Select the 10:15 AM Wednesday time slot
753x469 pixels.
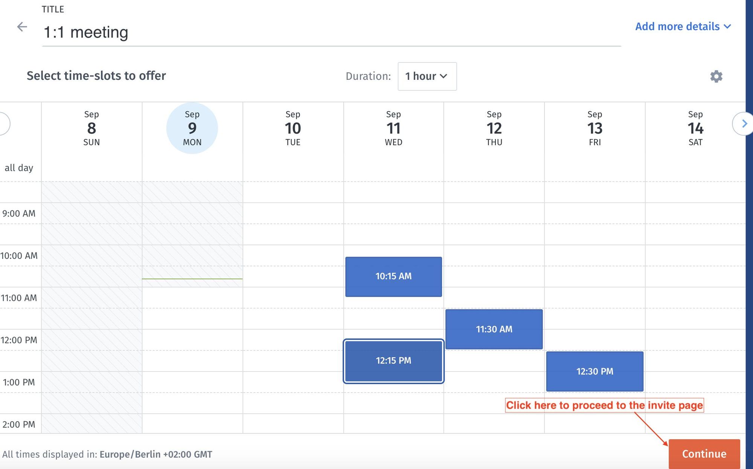tap(393, 277)
